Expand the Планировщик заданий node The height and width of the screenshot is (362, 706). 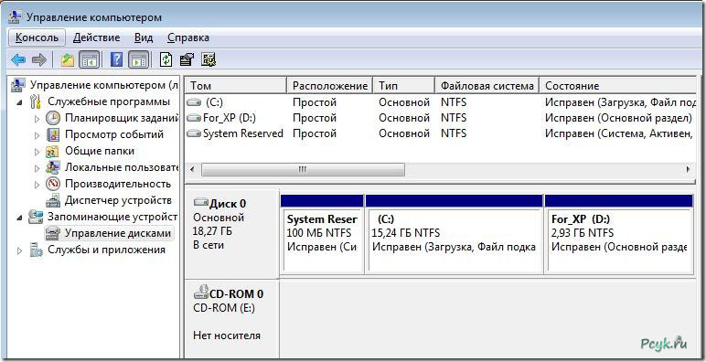[37, 119]
